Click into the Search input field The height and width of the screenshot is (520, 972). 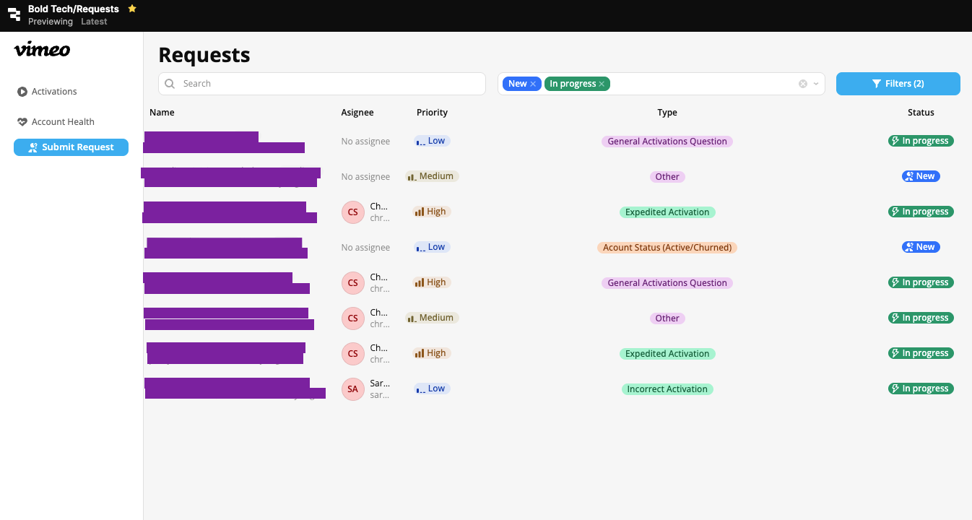tap(329, 84)
